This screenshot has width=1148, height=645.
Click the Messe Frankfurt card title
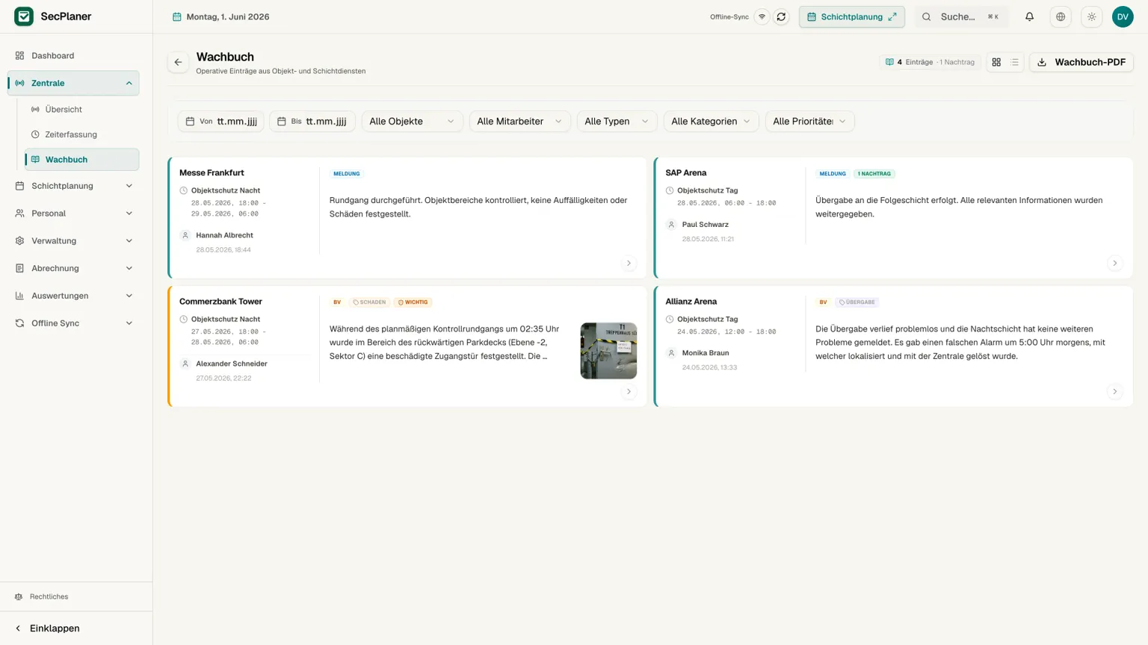(212, 172)
